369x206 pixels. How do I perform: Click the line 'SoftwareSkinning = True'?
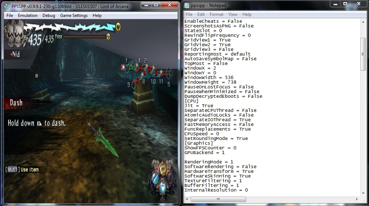click(218, 176)
